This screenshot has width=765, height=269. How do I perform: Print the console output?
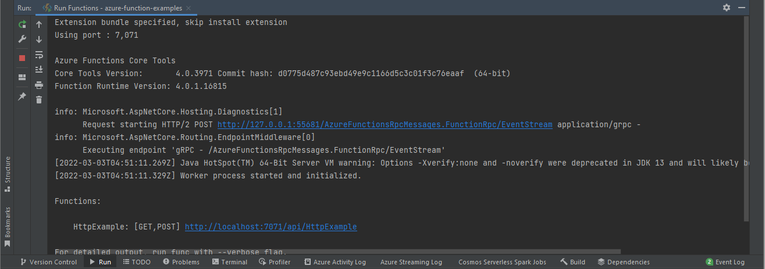[39, 85]
